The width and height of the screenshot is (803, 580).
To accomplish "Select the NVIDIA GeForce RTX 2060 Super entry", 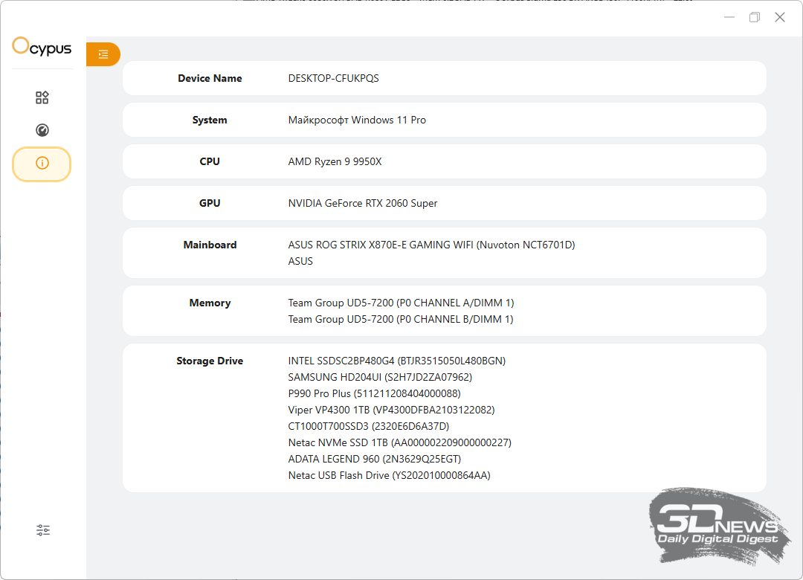I will (x=362, y=203).
